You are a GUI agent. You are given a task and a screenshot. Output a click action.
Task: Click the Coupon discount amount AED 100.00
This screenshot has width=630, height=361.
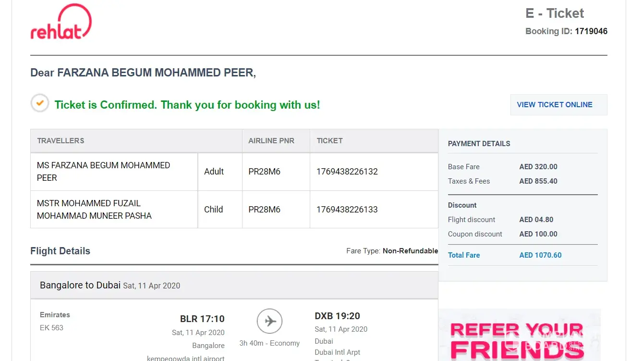point(538,234)
